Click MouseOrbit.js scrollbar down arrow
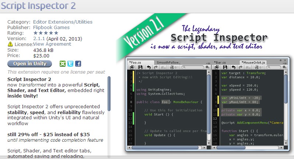 click(x=286, y=143)
